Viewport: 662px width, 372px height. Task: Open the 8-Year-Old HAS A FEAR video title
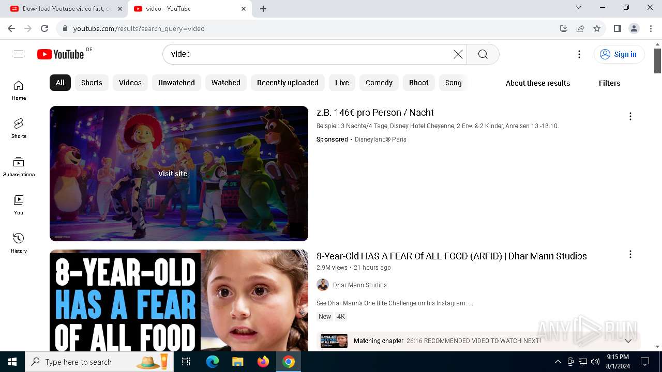click(x=452, y=256)
